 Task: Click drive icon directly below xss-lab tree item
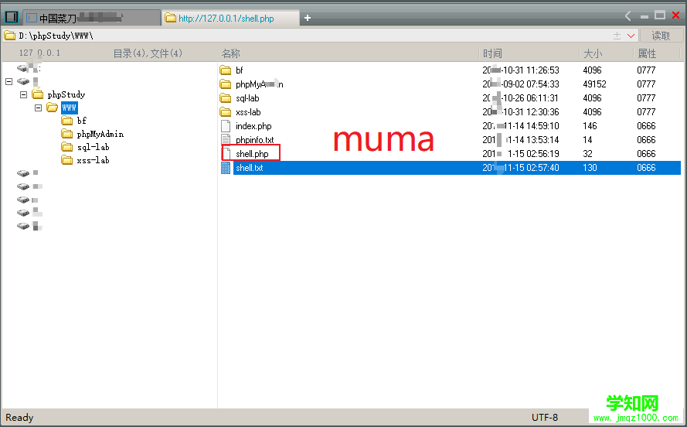pos(22,173)
